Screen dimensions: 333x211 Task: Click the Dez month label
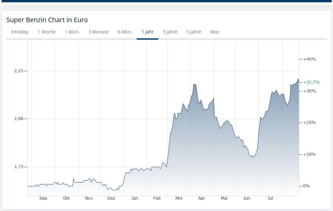coord(111,198)
